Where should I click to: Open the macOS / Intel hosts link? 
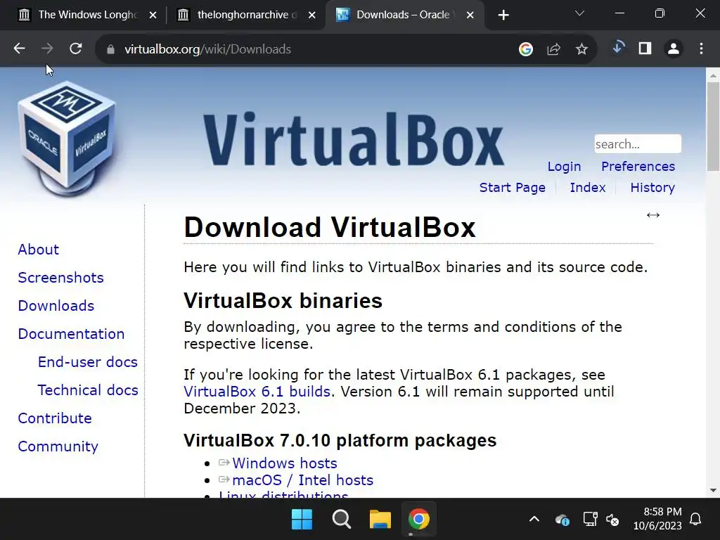click(302, 480)
